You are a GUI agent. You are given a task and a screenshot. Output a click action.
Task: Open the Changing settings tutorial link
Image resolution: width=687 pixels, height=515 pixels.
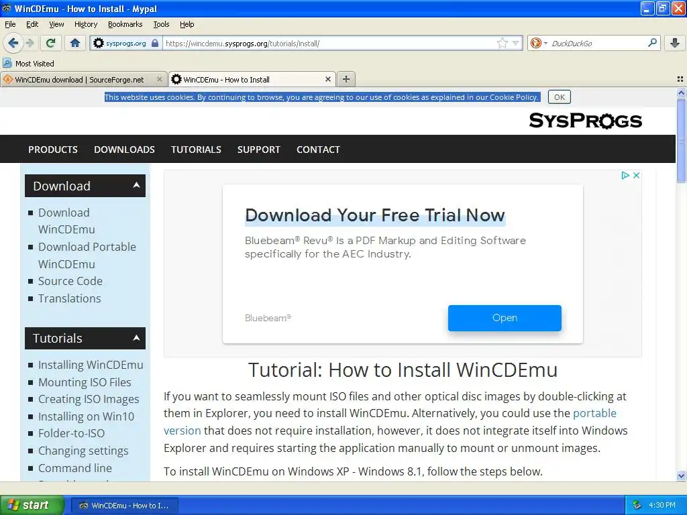tap(83, 451)
